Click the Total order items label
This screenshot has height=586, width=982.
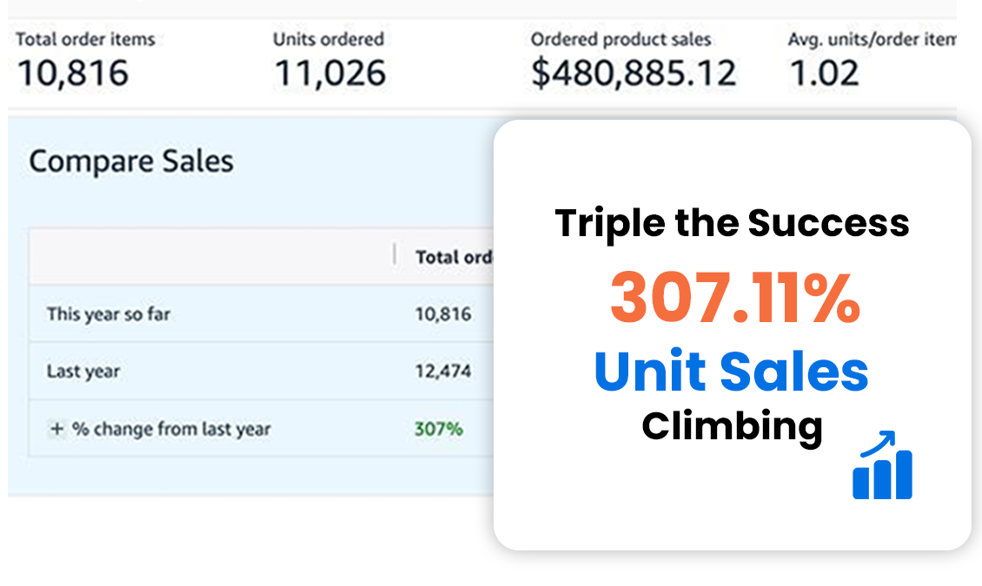tap(85, 39)
